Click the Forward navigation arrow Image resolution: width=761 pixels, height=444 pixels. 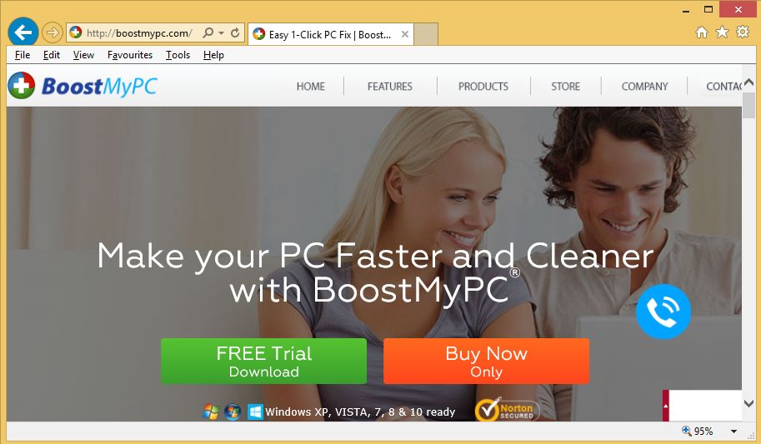click(52, 33)
